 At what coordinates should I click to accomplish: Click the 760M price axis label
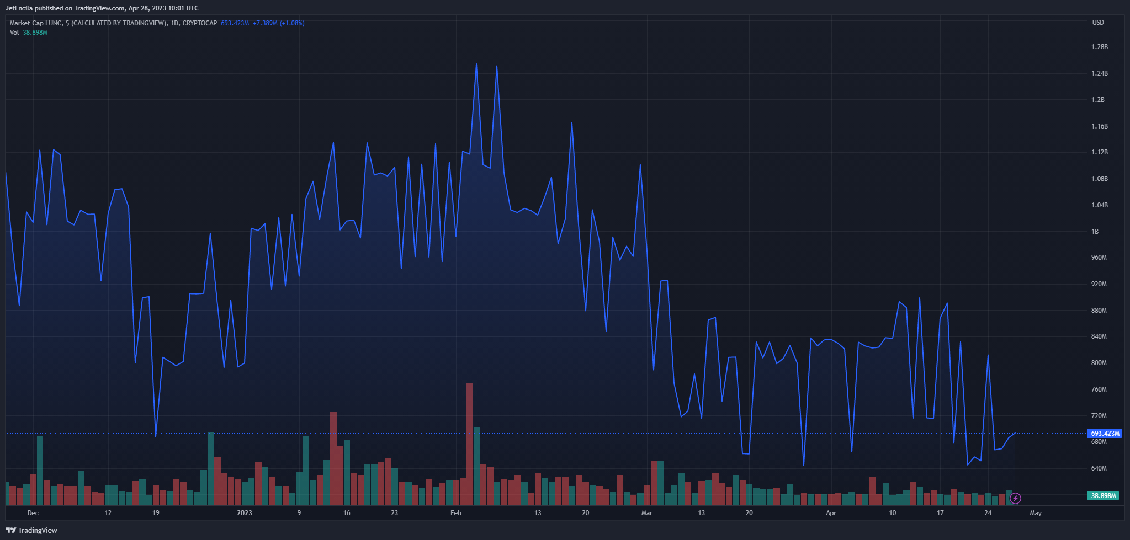[1099, 389]
